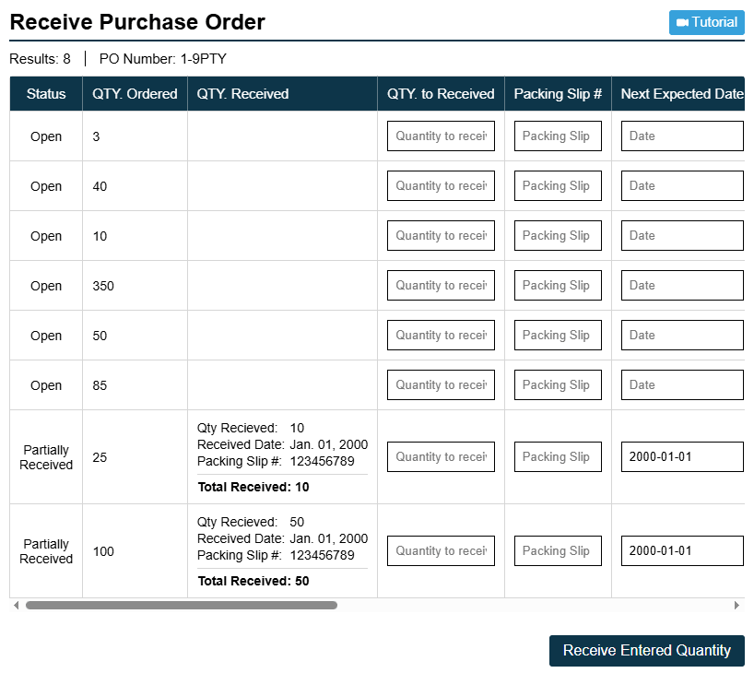The image size is (754, 673).
Task: Click Quantity to receive field for 3 ordered row
Action: (441, 136)
